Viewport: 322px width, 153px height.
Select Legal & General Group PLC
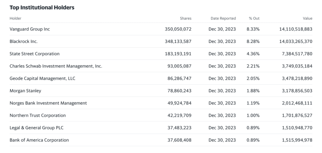click(x=36, y=128)
